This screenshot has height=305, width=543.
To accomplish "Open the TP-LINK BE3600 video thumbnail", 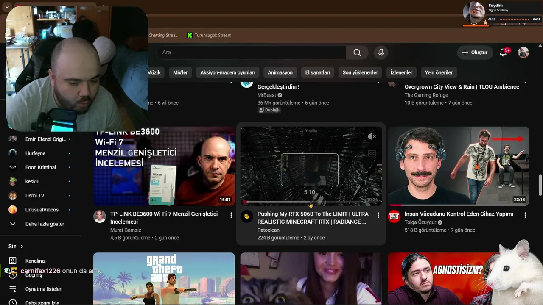I will click(x=164, y=166).
